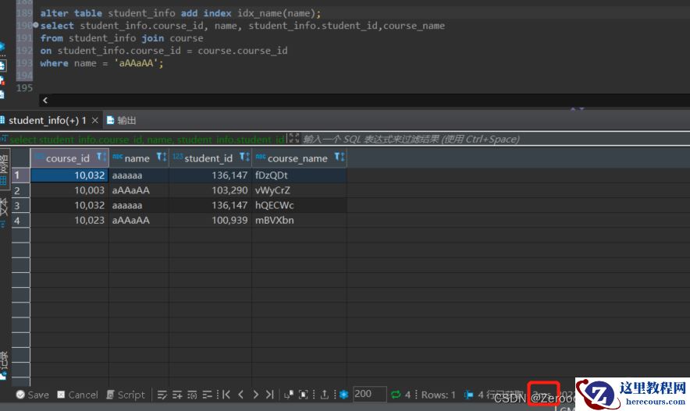Click the SQL filter expression input field

point(410,139)
